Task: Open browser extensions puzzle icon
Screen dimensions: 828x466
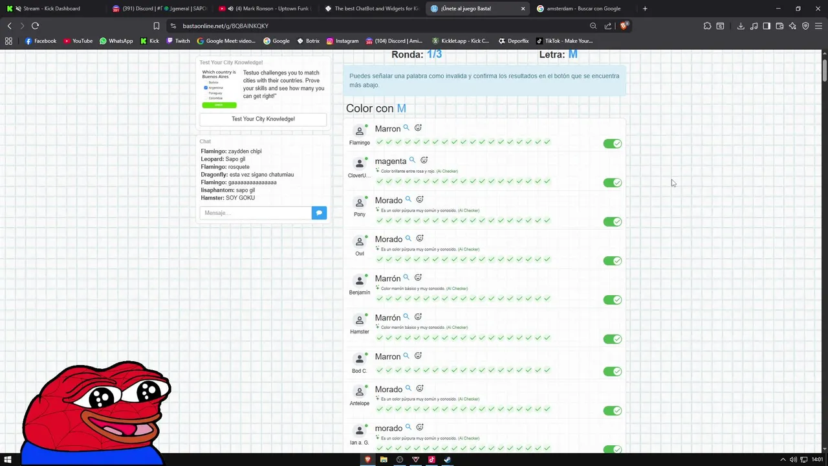Action: (x=707, y=26)
